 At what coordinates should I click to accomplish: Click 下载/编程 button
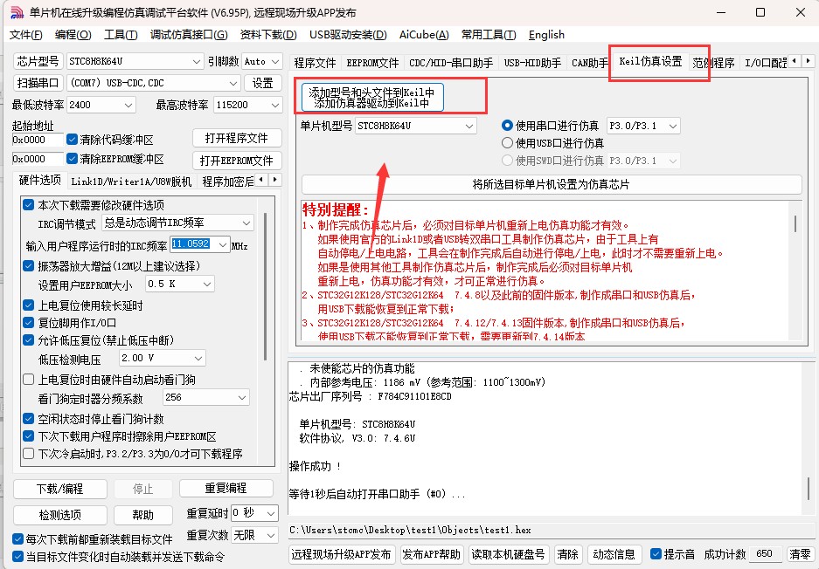[60, 489]
